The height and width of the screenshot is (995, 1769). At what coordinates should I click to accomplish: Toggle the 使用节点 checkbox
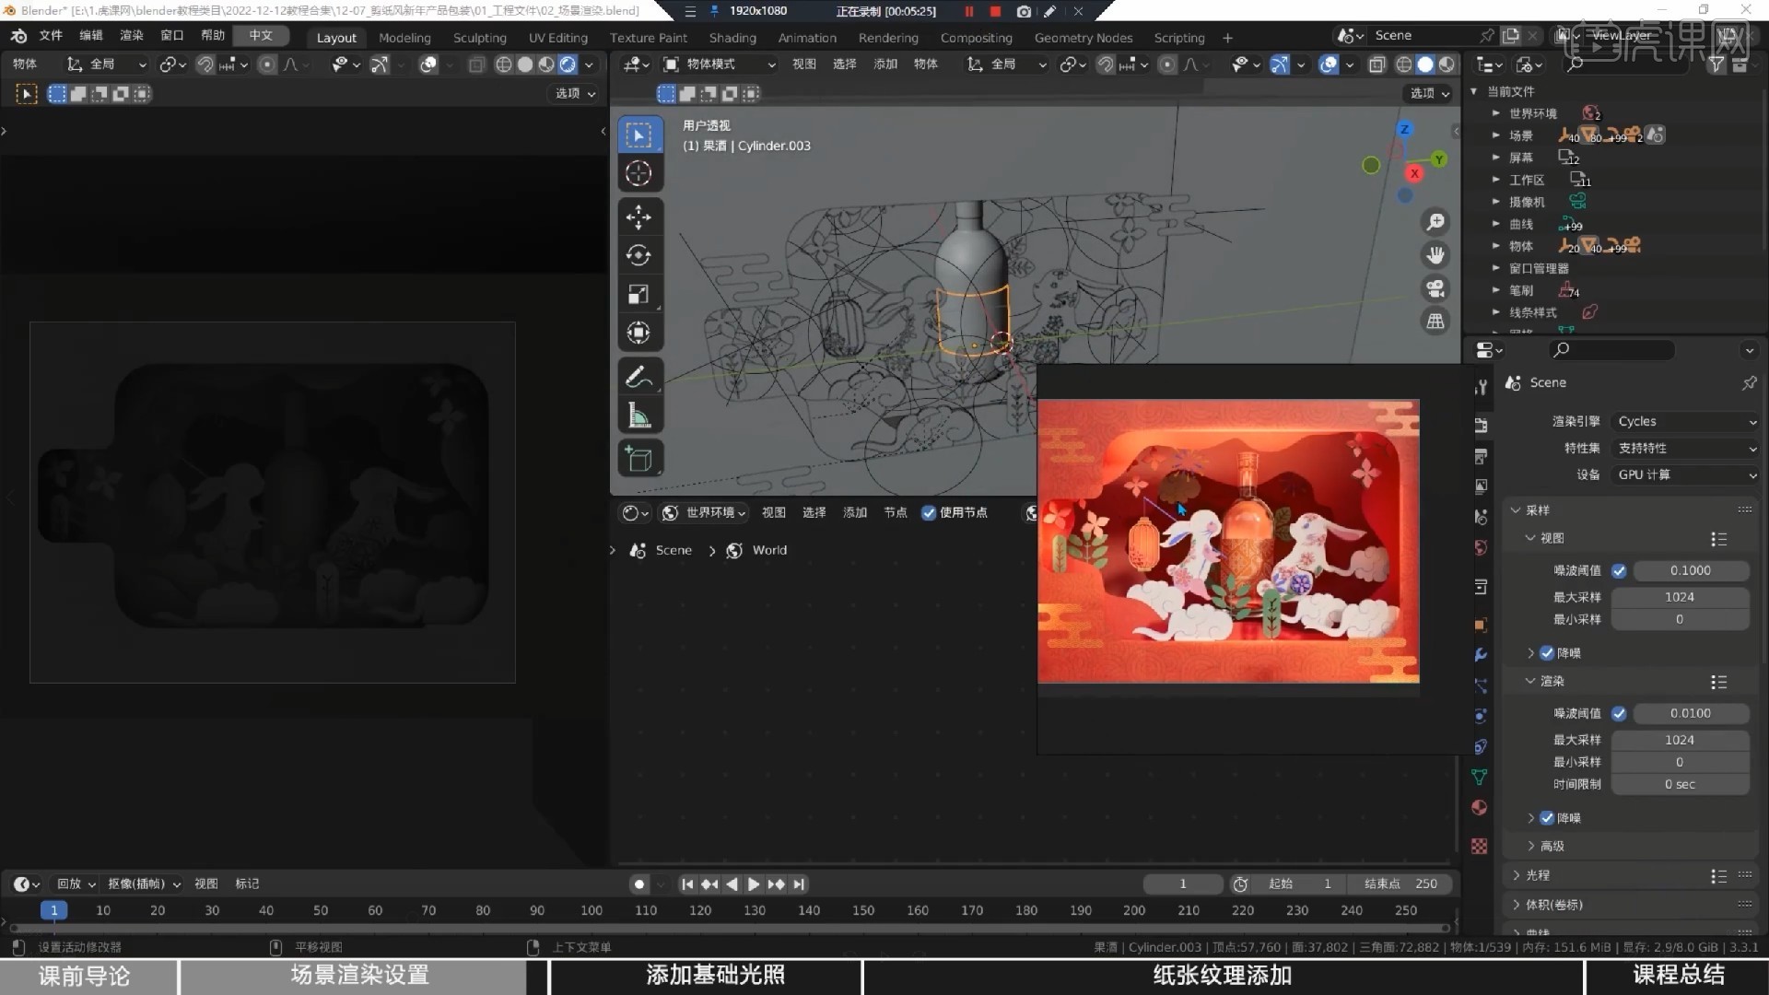(x=929, y=513)
